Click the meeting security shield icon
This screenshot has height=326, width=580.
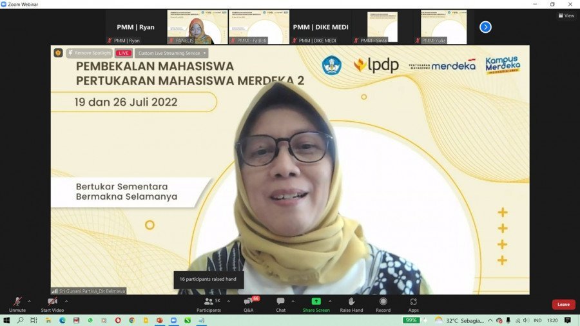pos(58,53)
